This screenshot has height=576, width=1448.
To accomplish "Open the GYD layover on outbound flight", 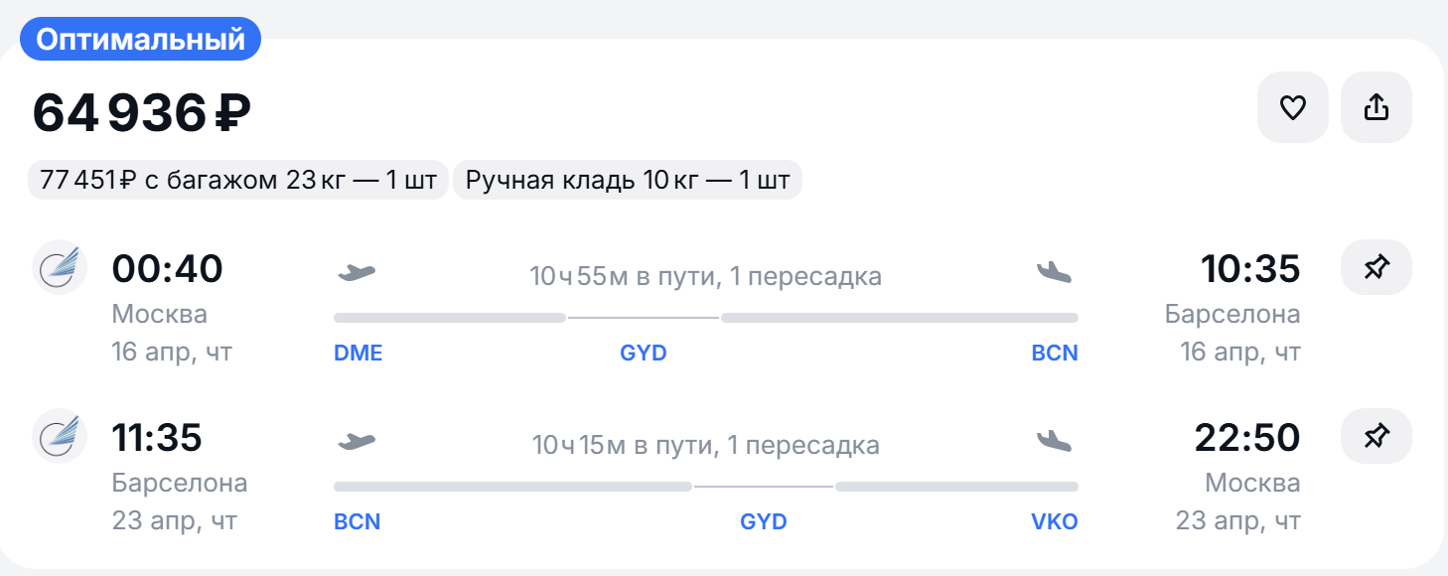I will point(644,354).
